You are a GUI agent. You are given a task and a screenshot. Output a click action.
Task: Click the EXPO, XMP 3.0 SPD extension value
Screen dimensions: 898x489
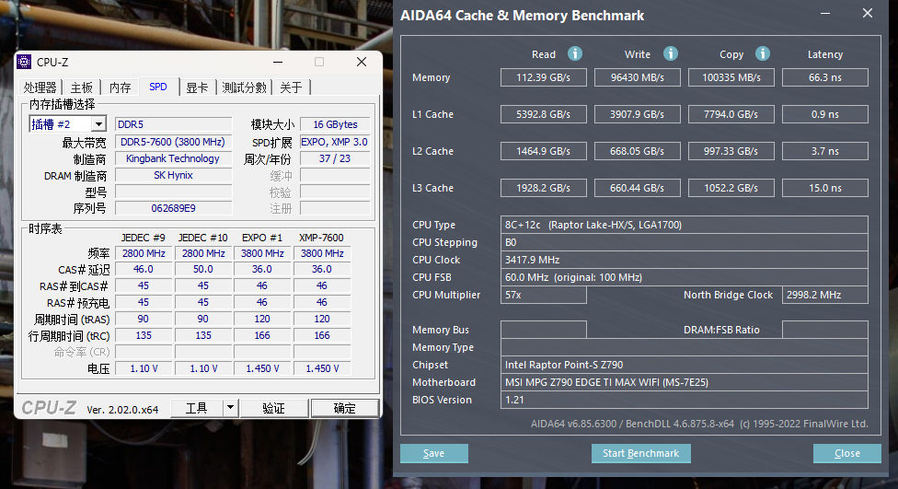tap(335, 142)
